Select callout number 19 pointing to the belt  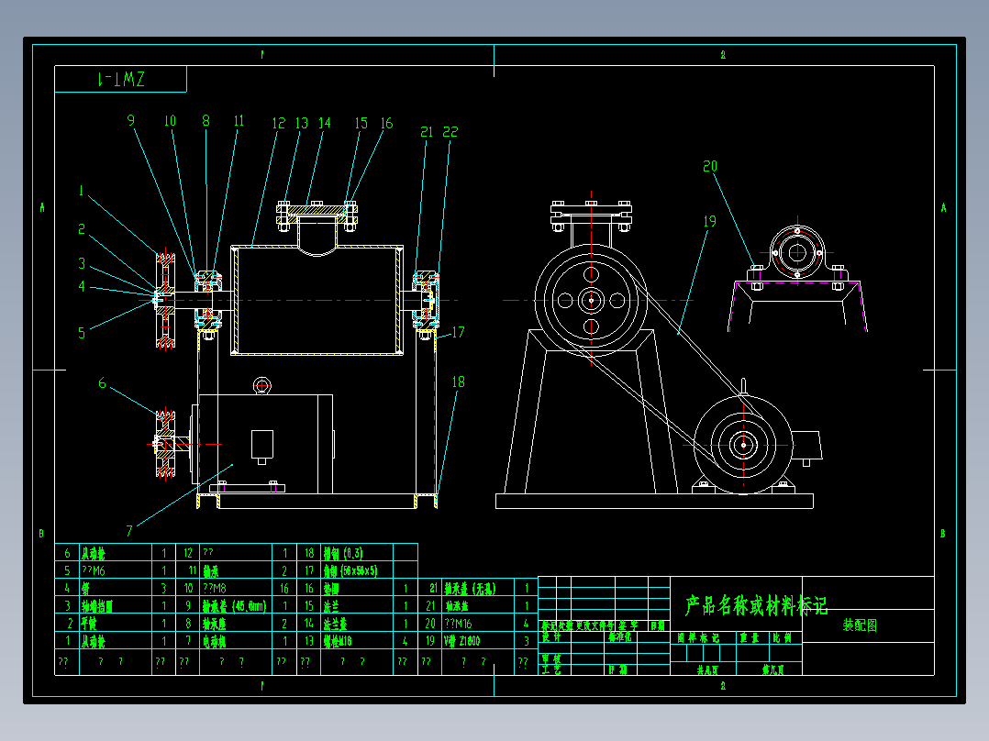pos(709,221)
